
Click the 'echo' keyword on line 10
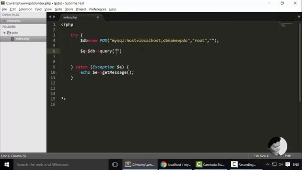click(85, 72)
